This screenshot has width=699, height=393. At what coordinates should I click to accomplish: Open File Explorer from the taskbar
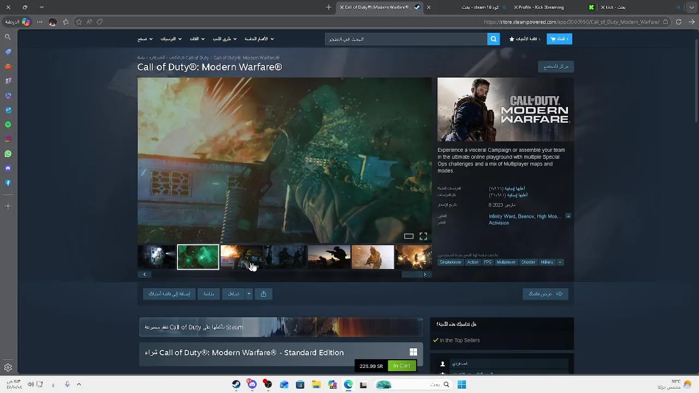pos(316,384)
